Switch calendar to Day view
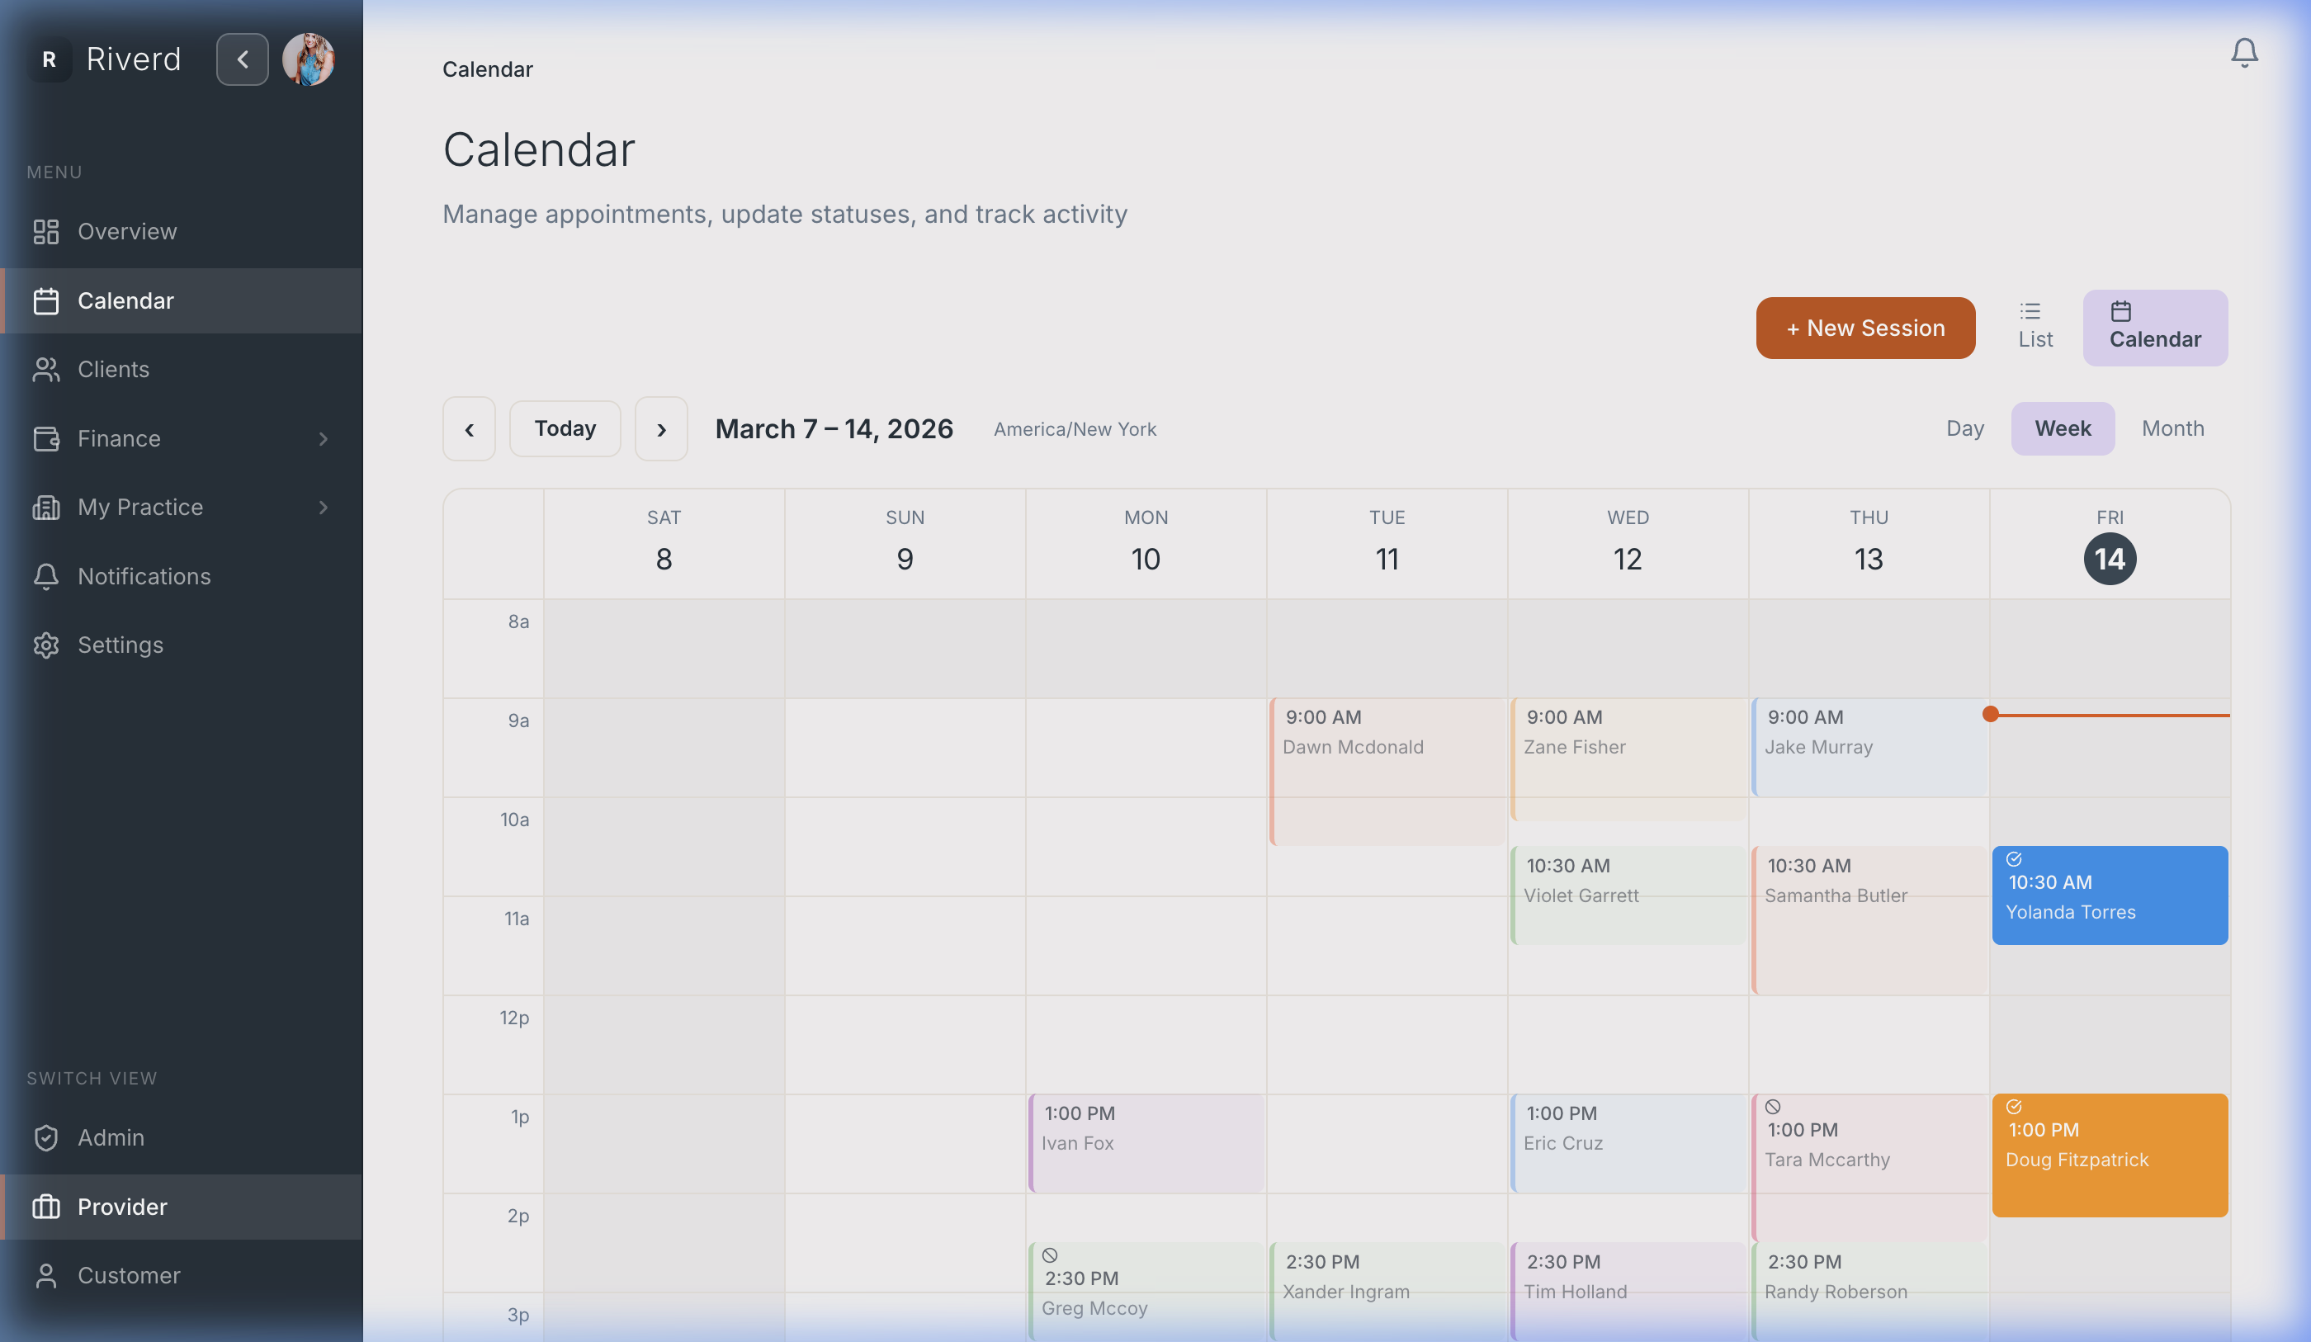 point(1964,428)
